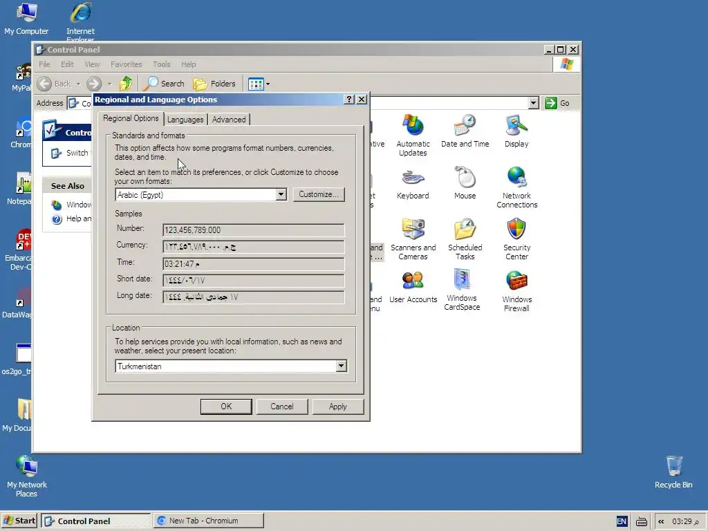Open the Help menu

188,64
